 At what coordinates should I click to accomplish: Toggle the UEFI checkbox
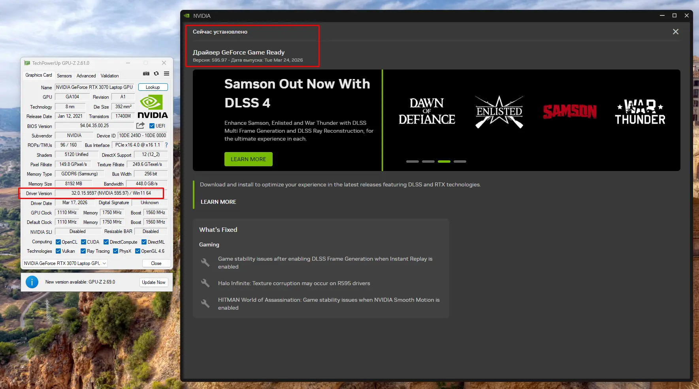pos(152,126)
